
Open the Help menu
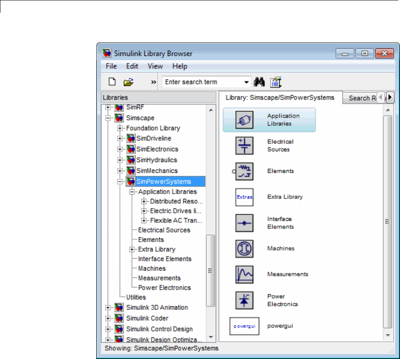179,66
